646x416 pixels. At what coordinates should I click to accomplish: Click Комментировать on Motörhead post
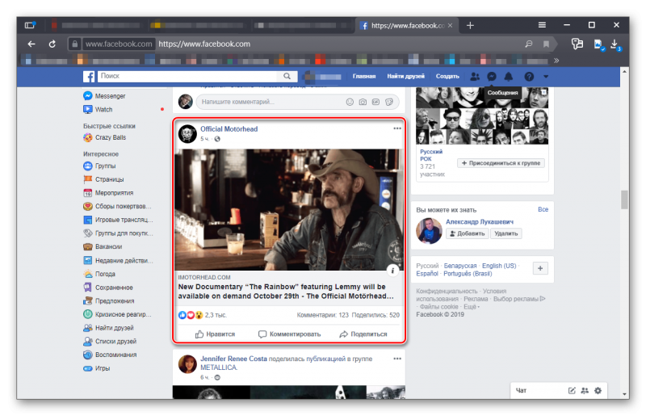pyautogui.click(x=289, y=334)
